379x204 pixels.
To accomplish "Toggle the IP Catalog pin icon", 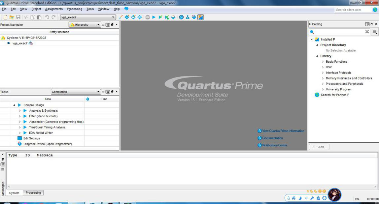I will click(x=367, y=24).
